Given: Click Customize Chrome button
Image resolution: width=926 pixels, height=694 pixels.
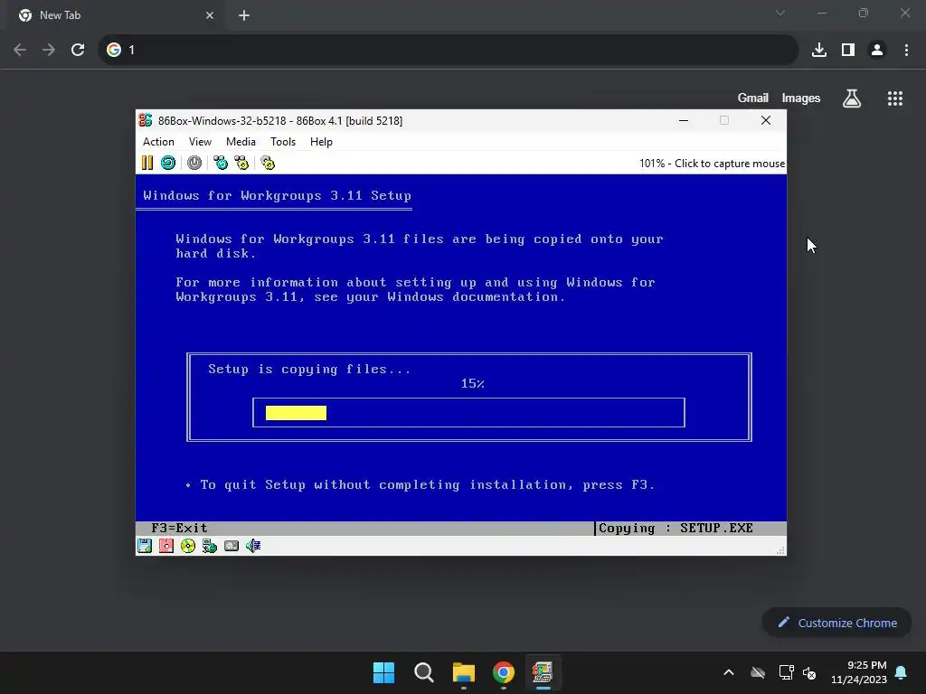Looking at the screenshot, I should (836, 623).
